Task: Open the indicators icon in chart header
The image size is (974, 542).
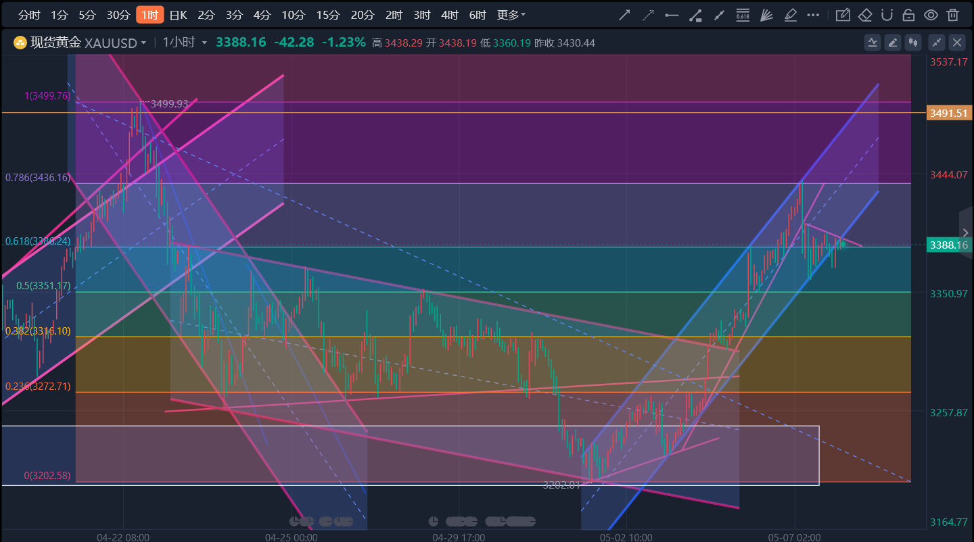Action: pyautogui.click(x=873, y=43)
